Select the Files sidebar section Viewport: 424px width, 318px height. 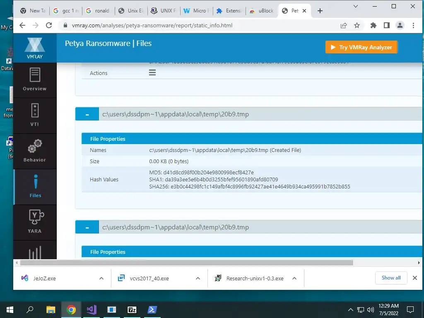pyautogui.click(x=35, y=187)
